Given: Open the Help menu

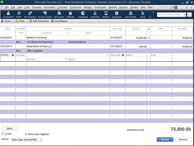Looking at the screenshot, I should 143,7.
